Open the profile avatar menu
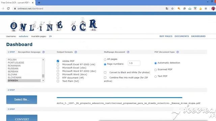 click(213, 8)
